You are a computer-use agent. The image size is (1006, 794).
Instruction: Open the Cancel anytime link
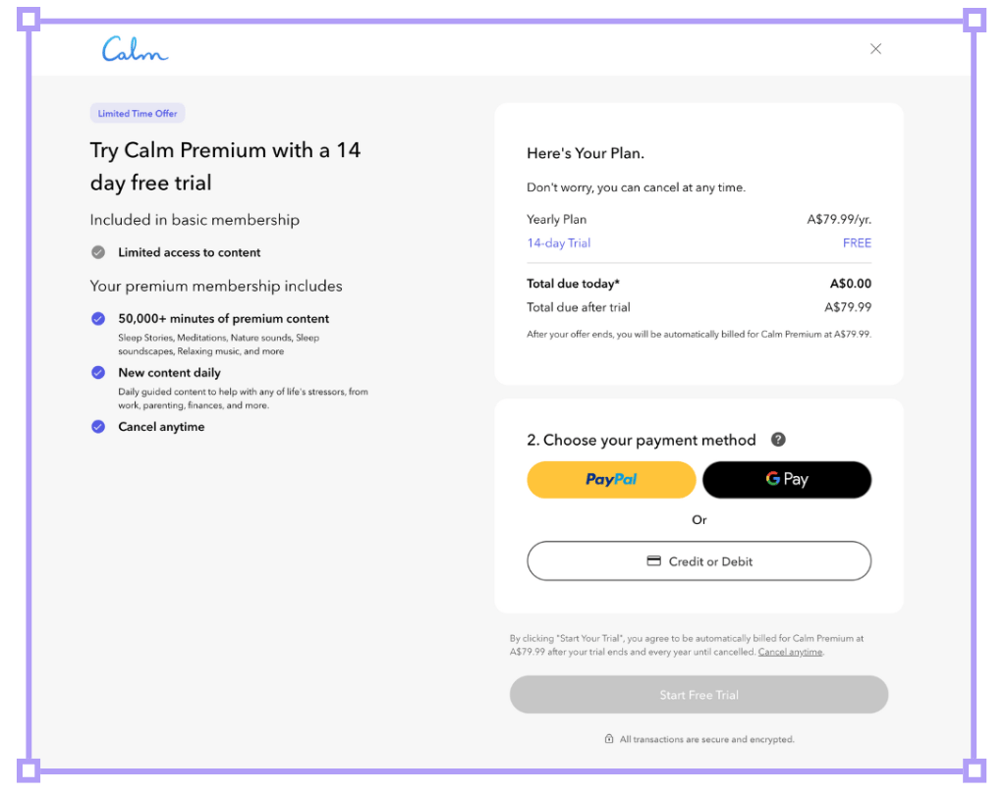[x=790, y=652]
